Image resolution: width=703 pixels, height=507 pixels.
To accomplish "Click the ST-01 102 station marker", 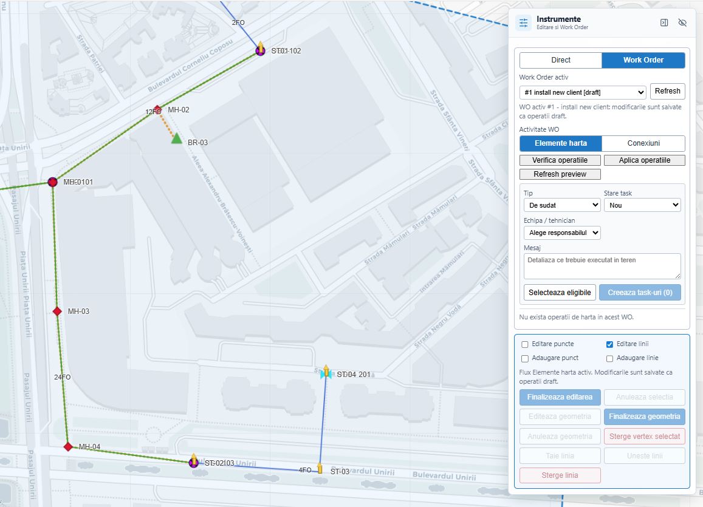I will (x=261, y=49).
